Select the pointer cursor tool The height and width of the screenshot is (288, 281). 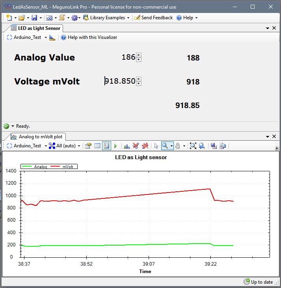click(x=156, y=146)
